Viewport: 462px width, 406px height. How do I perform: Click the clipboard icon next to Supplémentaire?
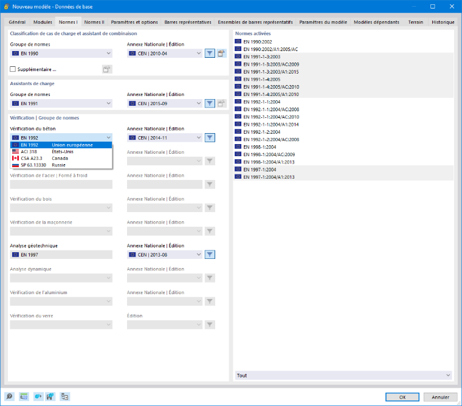(x=106, y=69)
